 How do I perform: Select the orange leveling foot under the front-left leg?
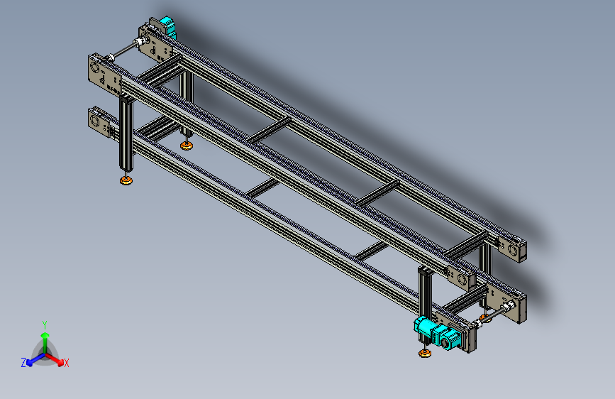coord(126,180)
